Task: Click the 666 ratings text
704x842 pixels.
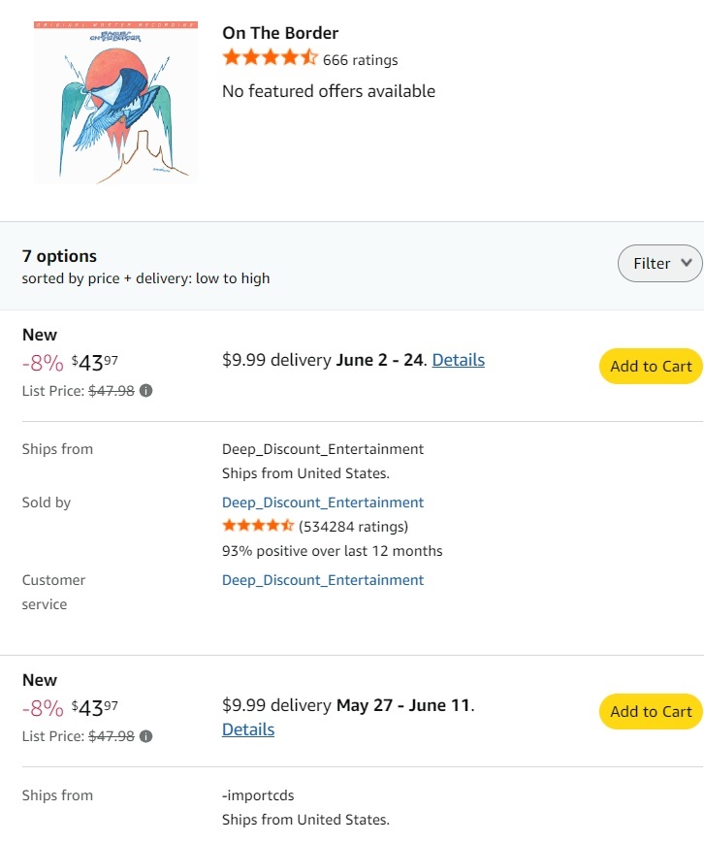Action: (x=360, y=60)
